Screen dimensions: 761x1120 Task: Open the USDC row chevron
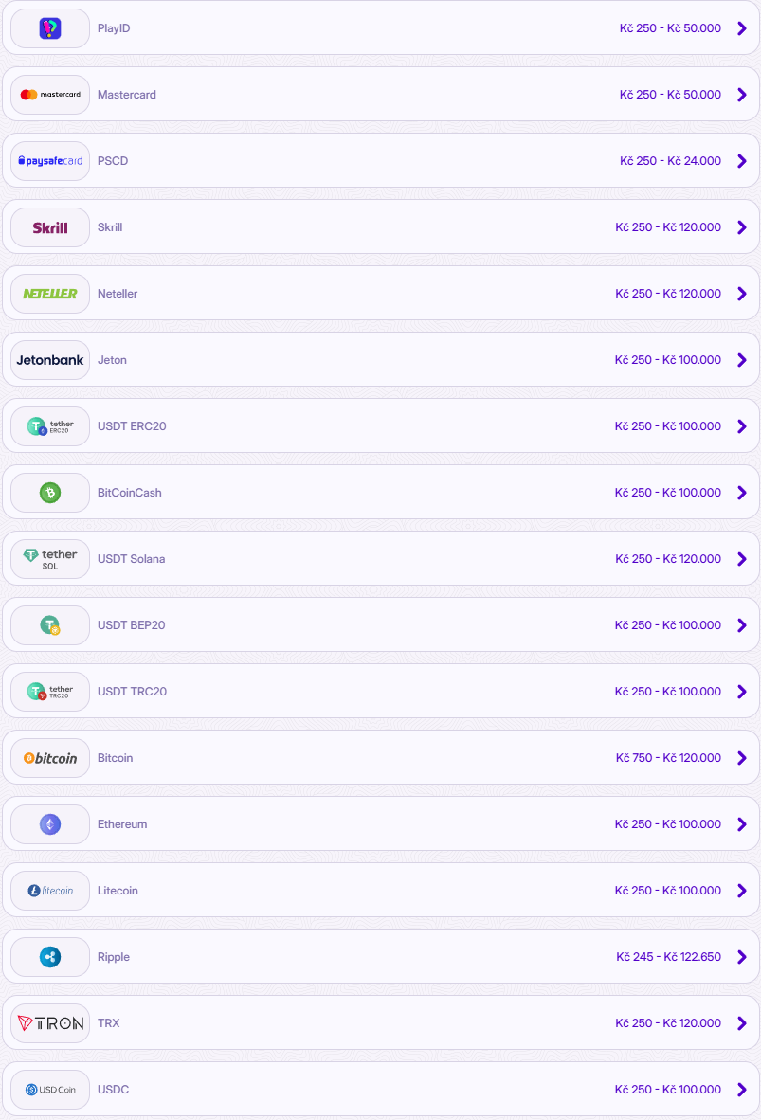(x=742, y=1090)
